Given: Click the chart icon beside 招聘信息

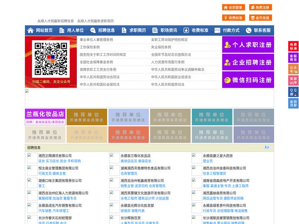Looking at the screenshot, I should coord(93,30).
